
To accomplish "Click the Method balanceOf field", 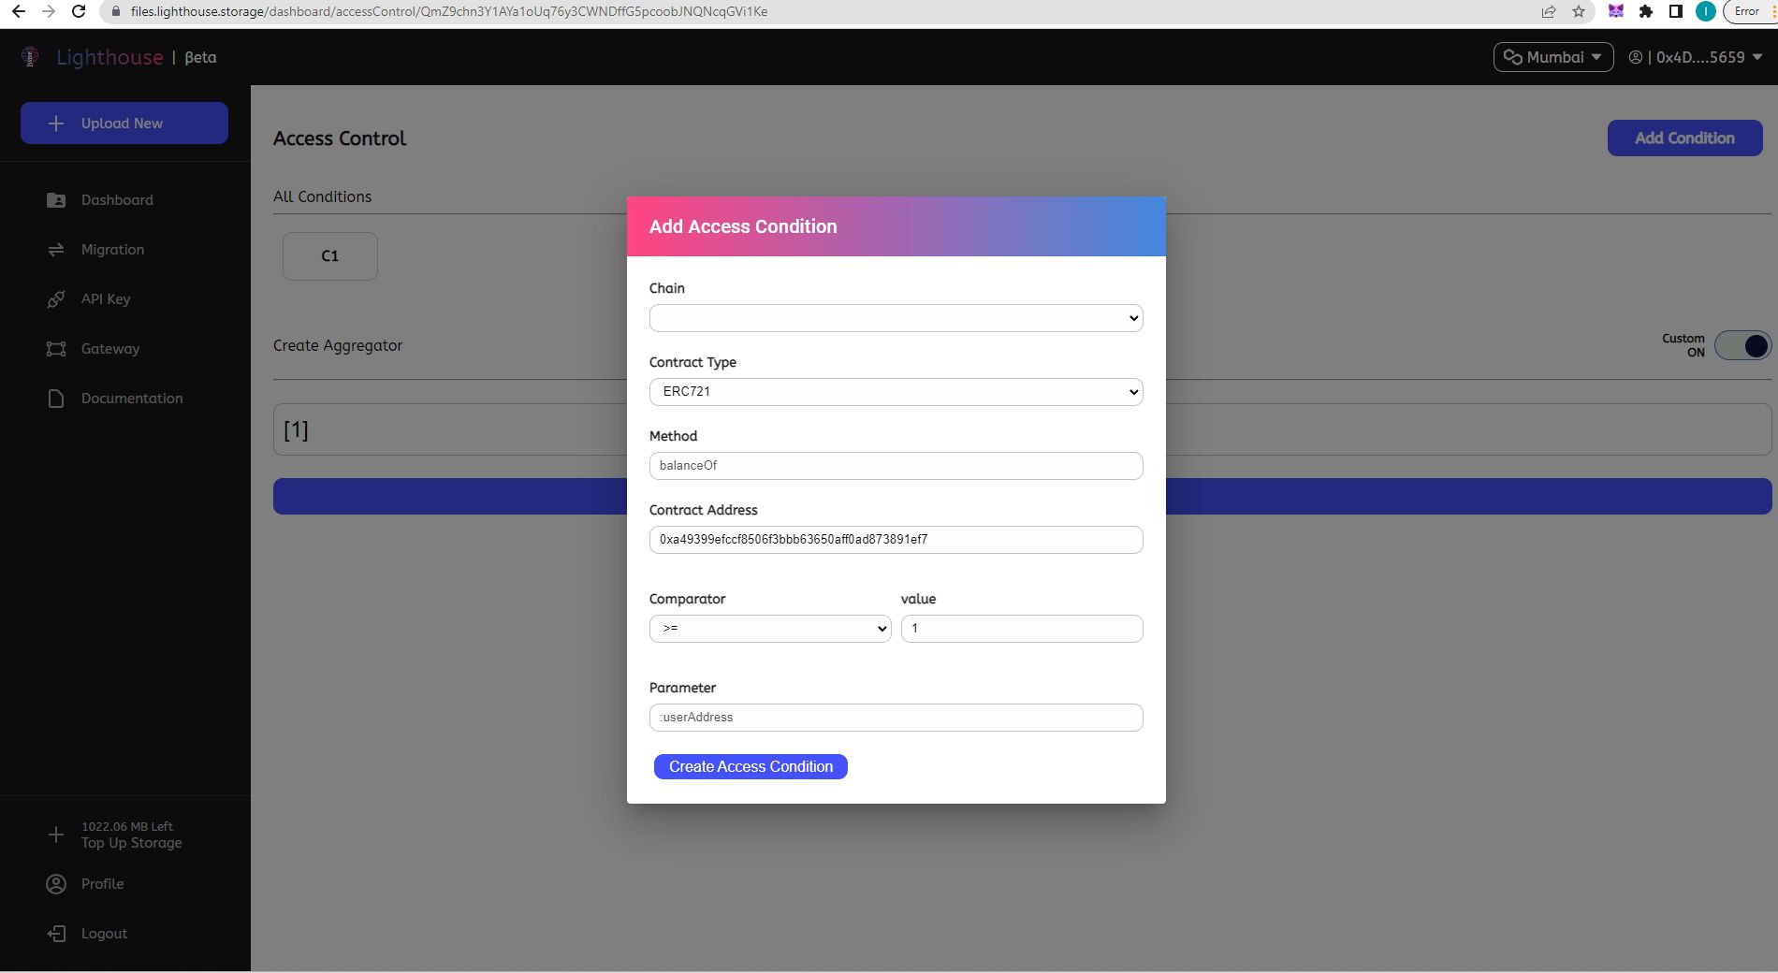I will (x=896, y=466).
